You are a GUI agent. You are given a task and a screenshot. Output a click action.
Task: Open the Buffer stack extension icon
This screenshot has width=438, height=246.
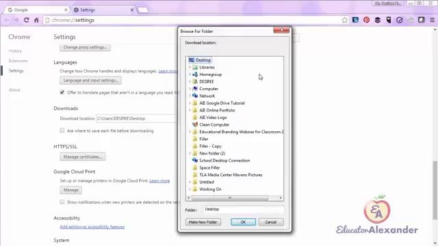[x=377, y=20]
